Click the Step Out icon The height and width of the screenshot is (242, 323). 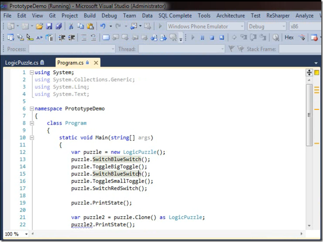[x=263, y=38]
